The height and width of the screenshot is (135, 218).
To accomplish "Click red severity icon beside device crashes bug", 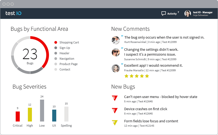I will pos(115,110).
